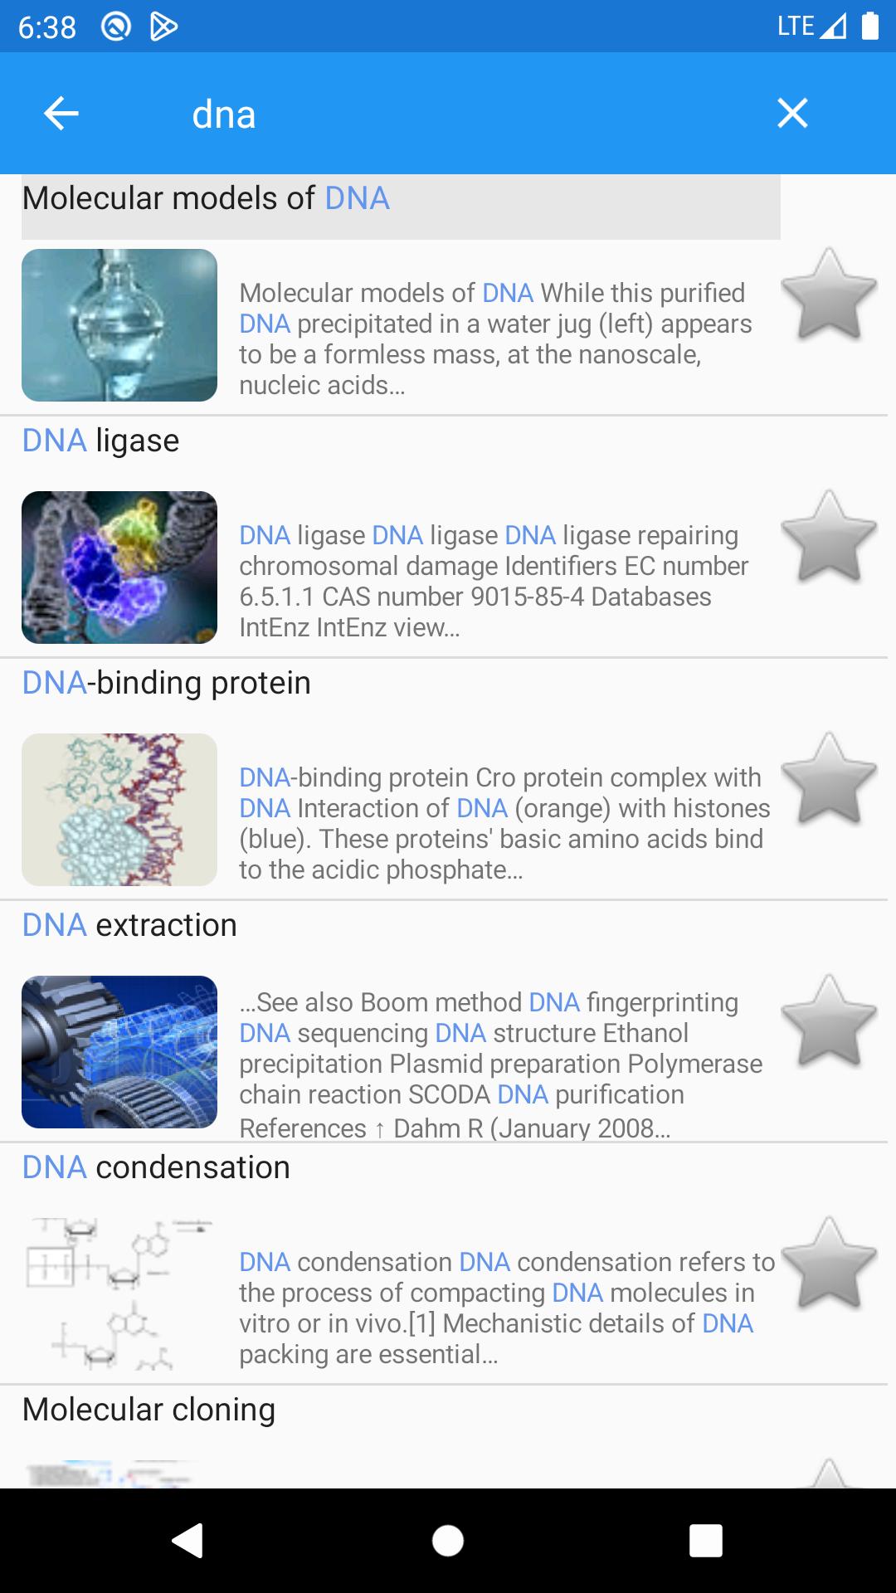Favorite the Molecular models of DNA article
This screenshot has height=1593, width=896.
pyautogui.click(x=828, y=295)
